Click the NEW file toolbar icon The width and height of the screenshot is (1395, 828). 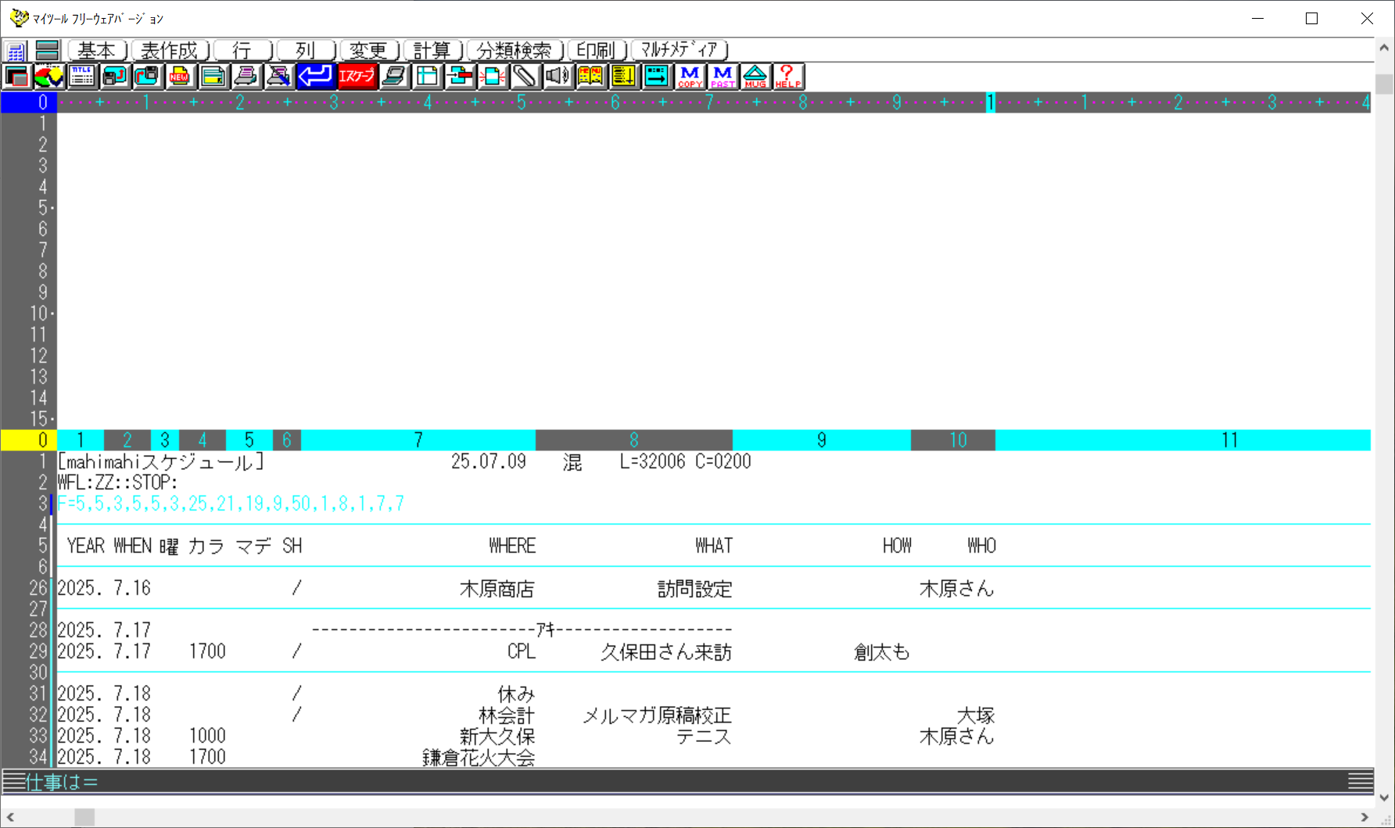click(x=180, y=77)
